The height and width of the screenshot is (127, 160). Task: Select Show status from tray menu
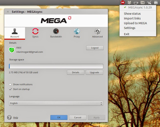tap(132, 13)
